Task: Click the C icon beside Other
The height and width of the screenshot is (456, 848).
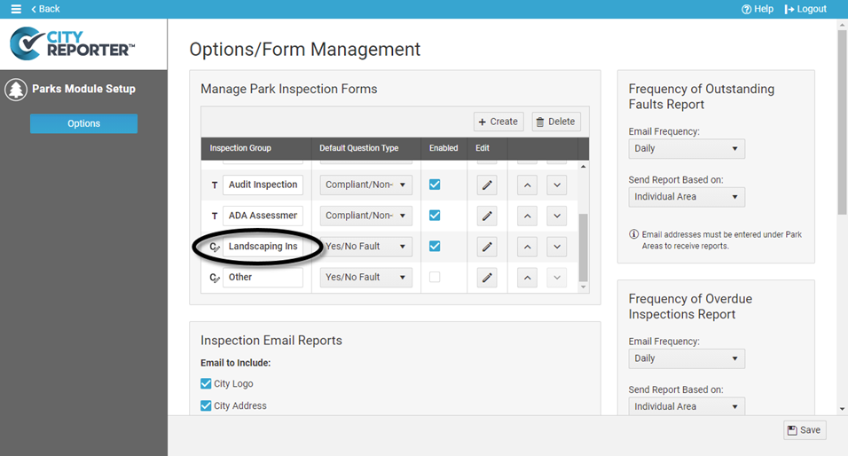Action: point(215,278)
